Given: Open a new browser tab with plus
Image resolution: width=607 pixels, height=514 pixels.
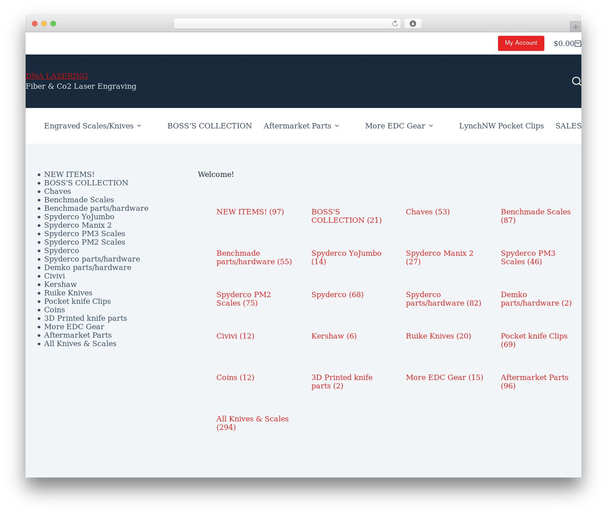Looking at the screenshot, I should pos(575,27).
